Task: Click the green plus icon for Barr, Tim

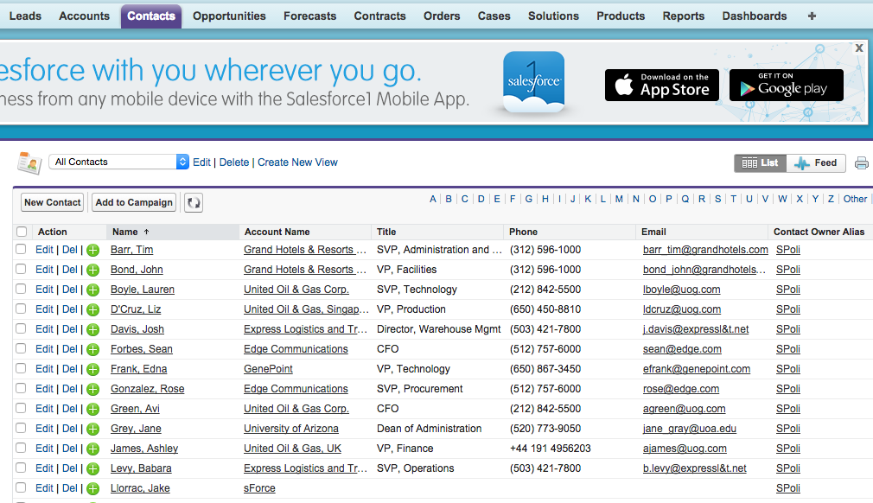Action: point(93,251)
